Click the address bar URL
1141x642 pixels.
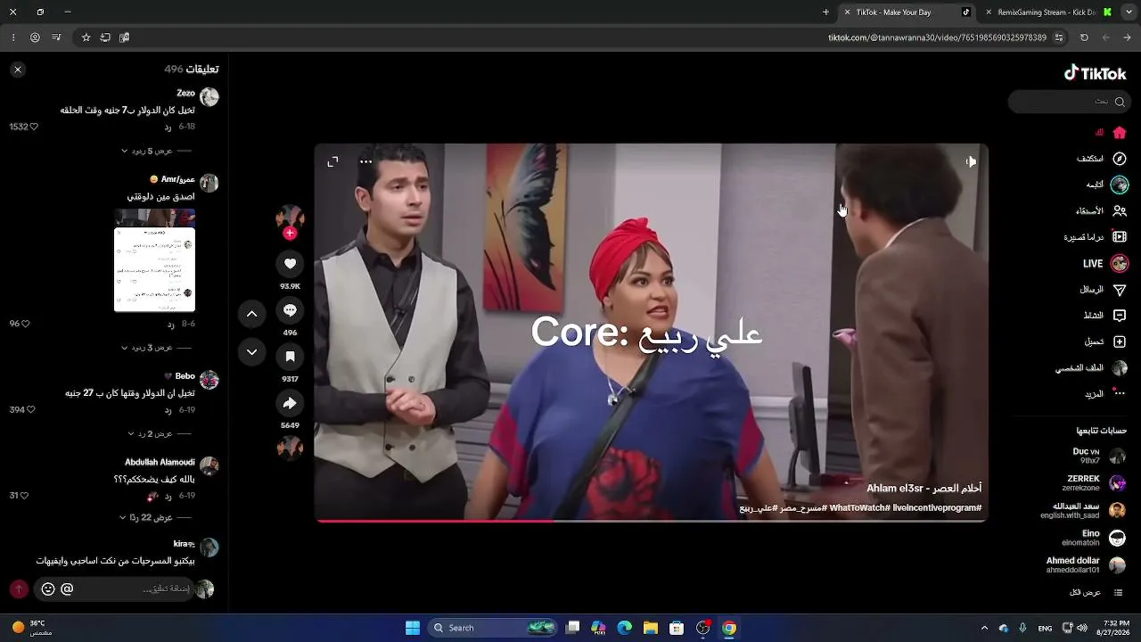pos(937,37)
